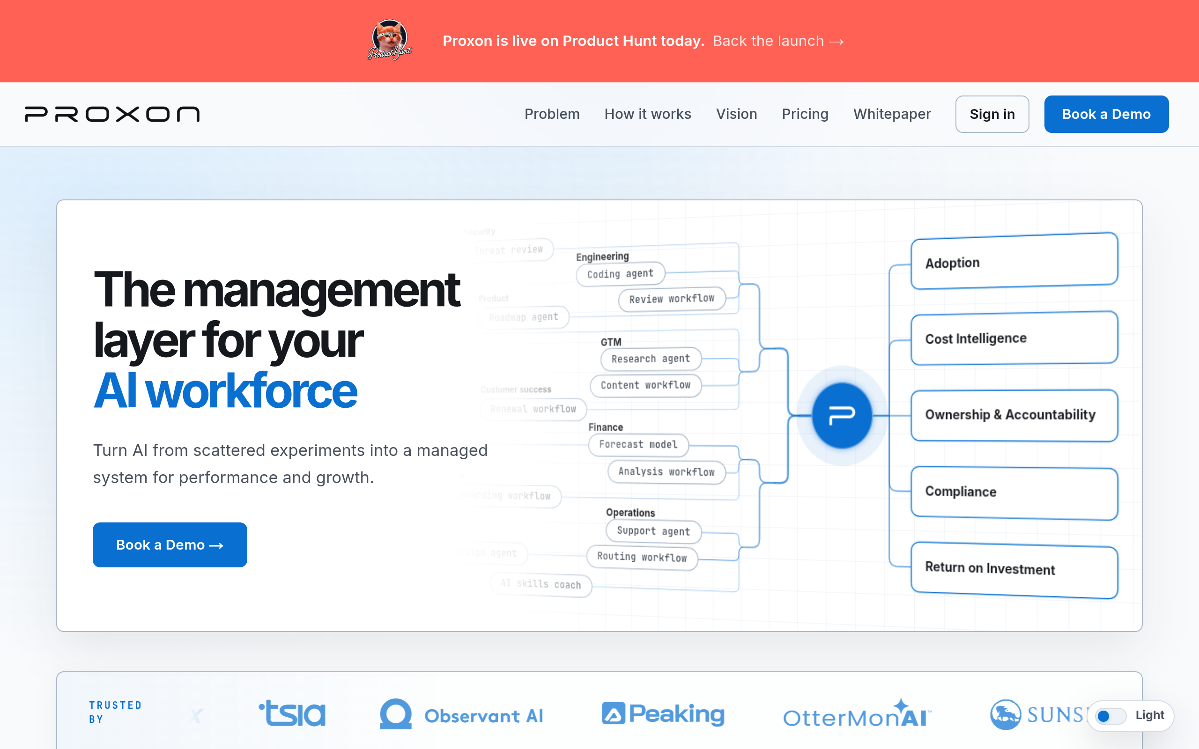
Task: Select the Compliance card
Action: point(1014,492)
